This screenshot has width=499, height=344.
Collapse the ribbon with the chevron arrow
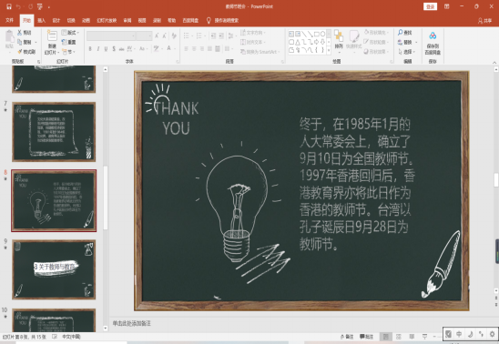pos(494,62)
